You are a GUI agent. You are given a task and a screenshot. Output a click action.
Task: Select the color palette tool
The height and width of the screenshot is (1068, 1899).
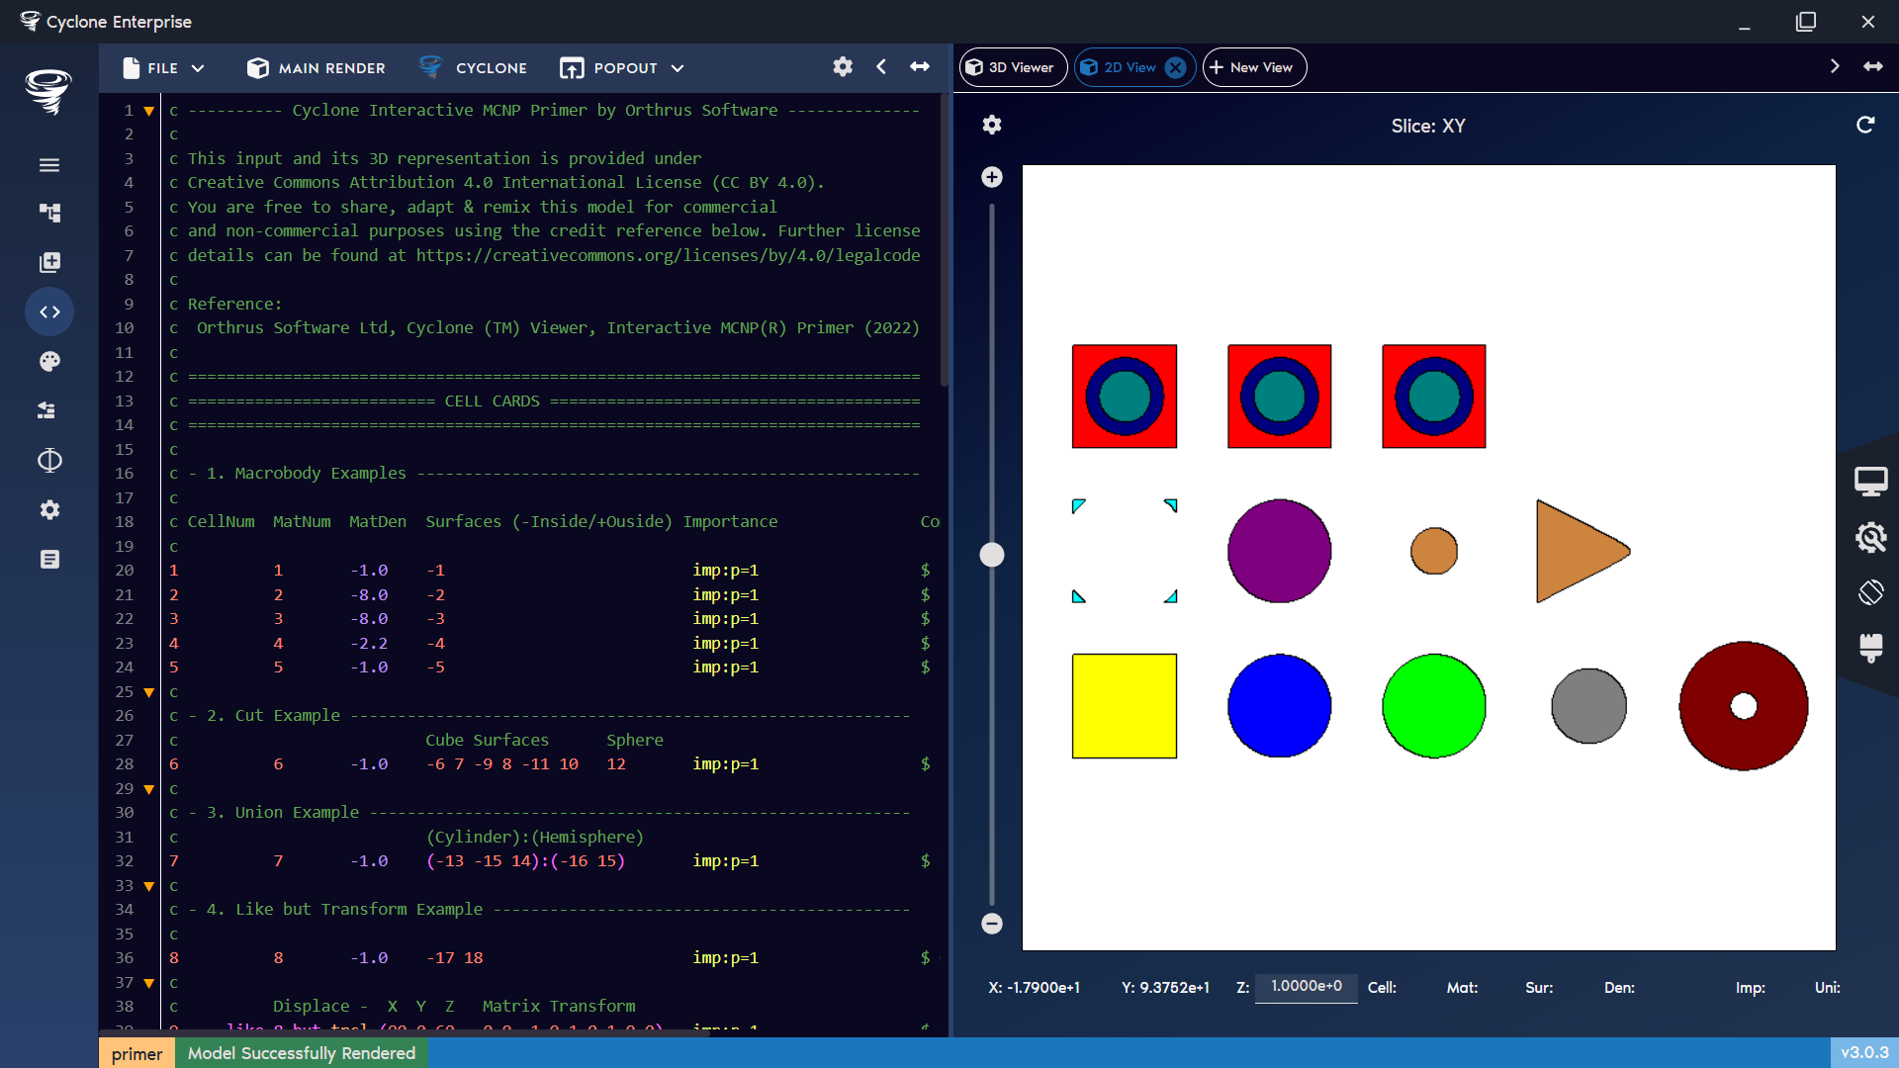point(48,361)
